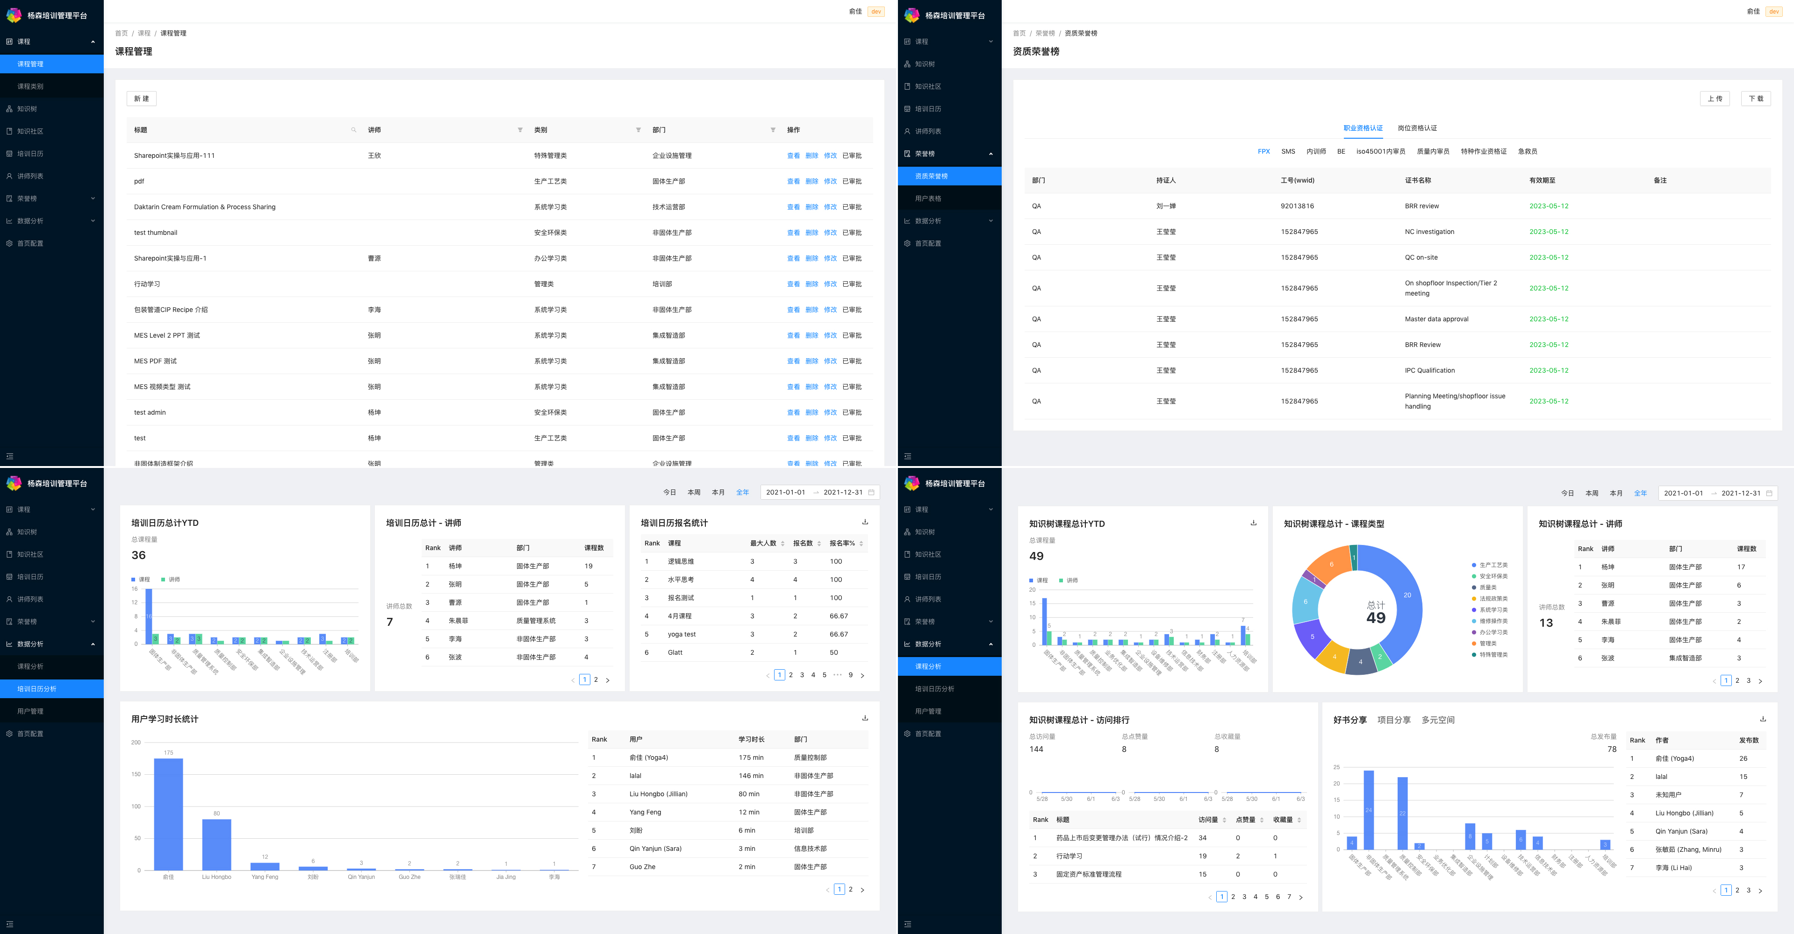Go to page 2 in 用户学习时长统计 pagination
The image size is (1794, 934).
pos(850,889)
